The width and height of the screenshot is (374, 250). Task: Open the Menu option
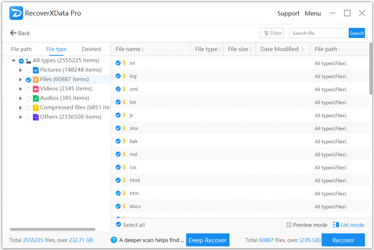[313, 14]
